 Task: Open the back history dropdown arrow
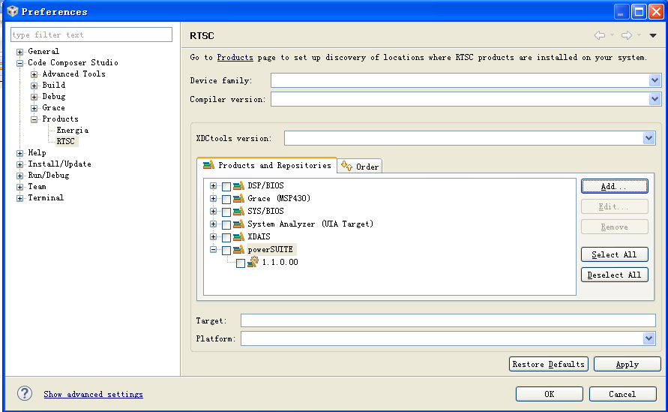[613, 35]
